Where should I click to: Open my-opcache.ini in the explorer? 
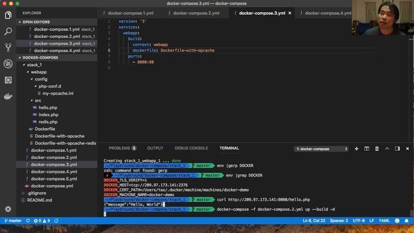58,93
